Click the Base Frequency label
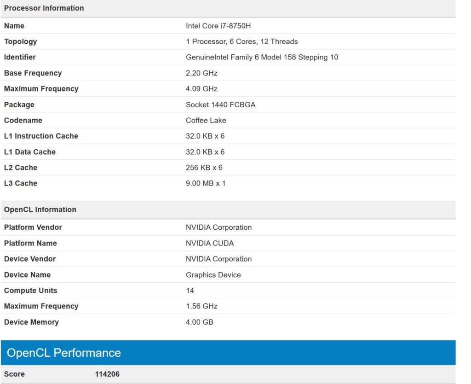 pos(33,73)
